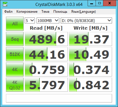Open the Файл menu
This screenshot has width=118, height=107.
8,12
